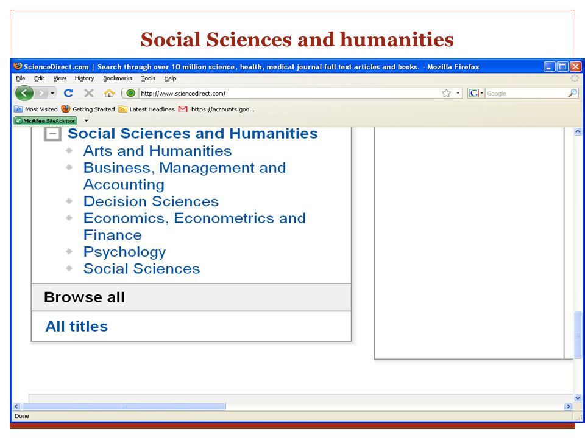Click the throbber activity indicator icon
The width and height of the screenshot is (585, 438).
pyautogui.click(x=575, y=78)
